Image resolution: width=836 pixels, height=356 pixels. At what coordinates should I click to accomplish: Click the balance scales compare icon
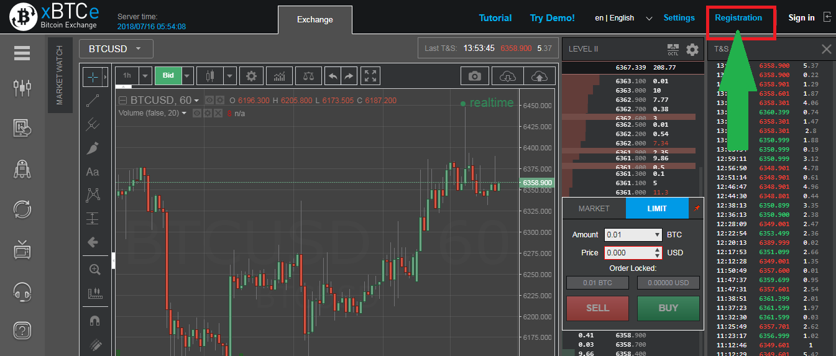308,76
